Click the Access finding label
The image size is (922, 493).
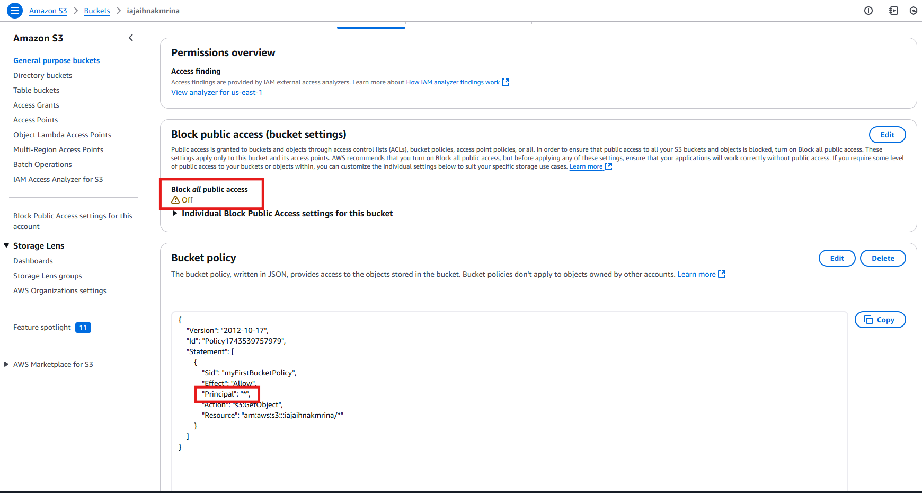[x=196, y=71]
